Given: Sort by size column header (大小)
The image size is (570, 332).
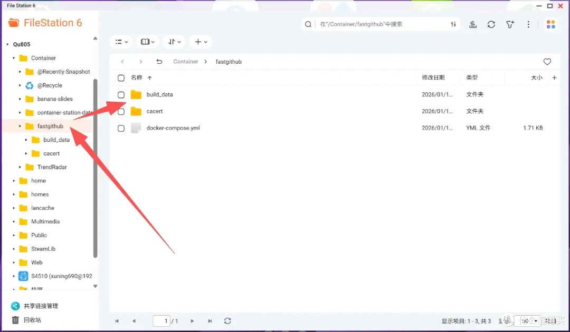Looking at the screenshot, I should [537, 77].
